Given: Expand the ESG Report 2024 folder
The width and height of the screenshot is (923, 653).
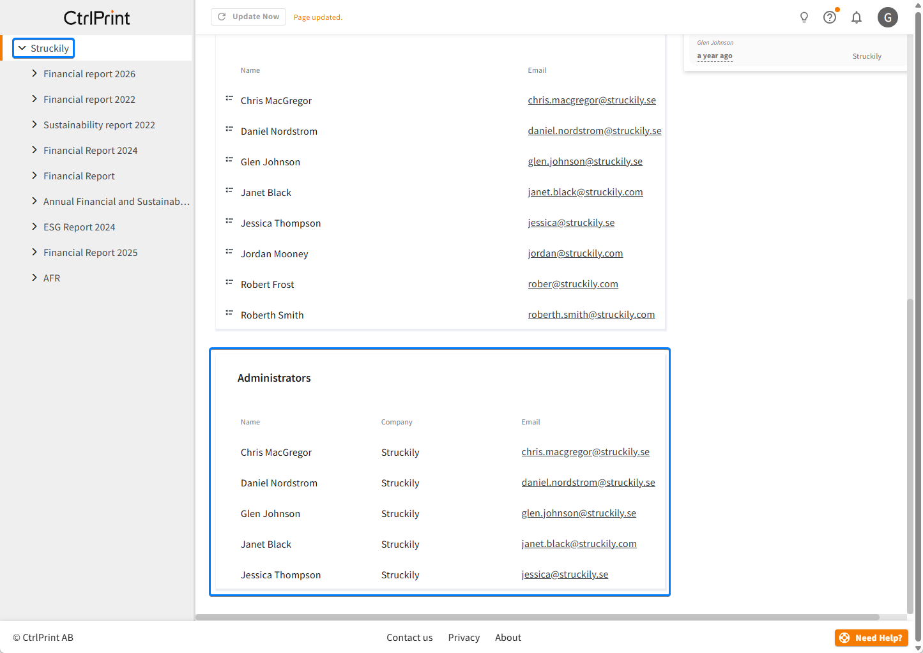Looking at the screenshot, I should point(34,227).
